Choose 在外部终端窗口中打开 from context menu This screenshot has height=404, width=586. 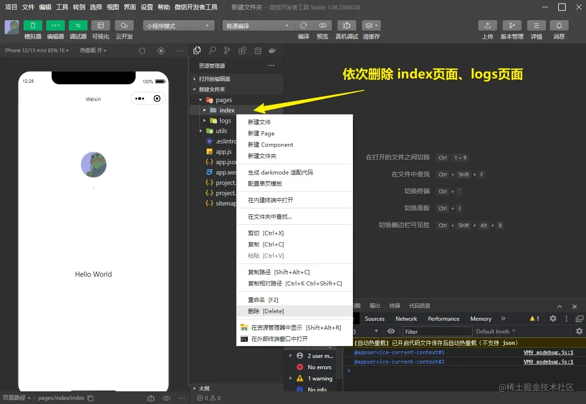[294, 339]
